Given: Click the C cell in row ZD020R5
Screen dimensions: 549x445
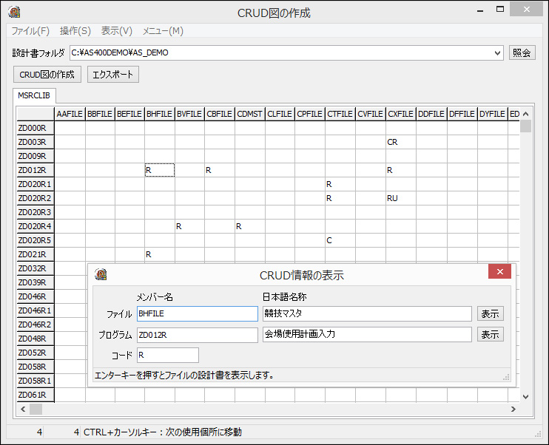Looking at the screenshot, I should (340, 240).
